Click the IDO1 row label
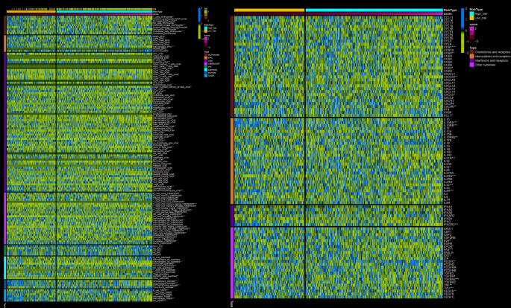 click(447, 256)
